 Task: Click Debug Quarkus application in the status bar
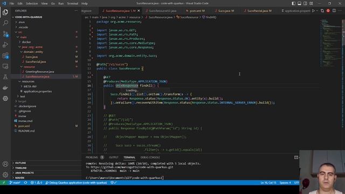(76, 183)
